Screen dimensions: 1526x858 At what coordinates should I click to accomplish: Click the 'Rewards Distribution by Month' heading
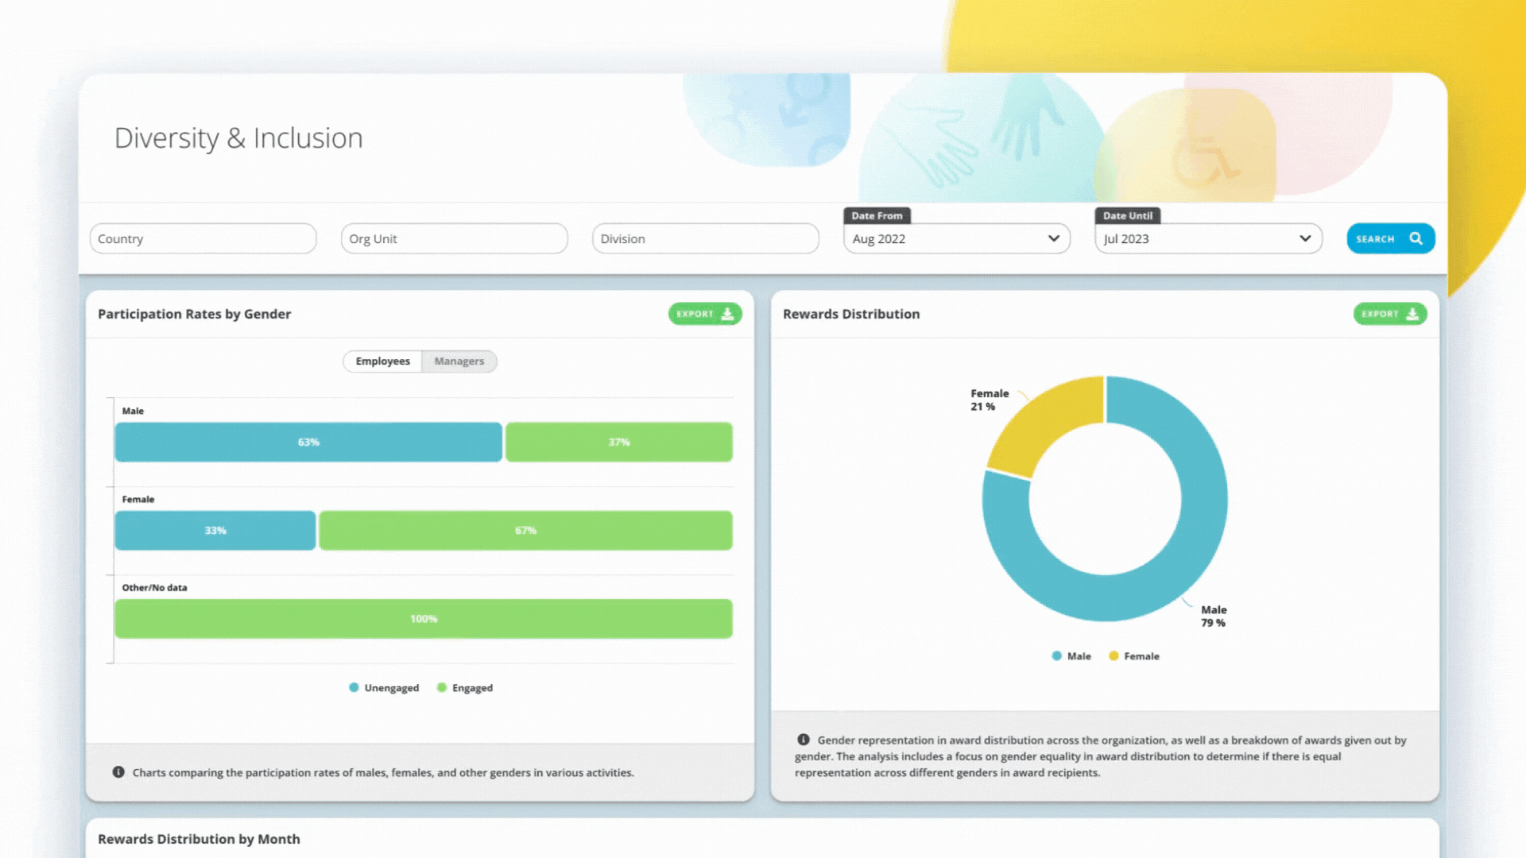pyautogui.click(x=199, y=839)
